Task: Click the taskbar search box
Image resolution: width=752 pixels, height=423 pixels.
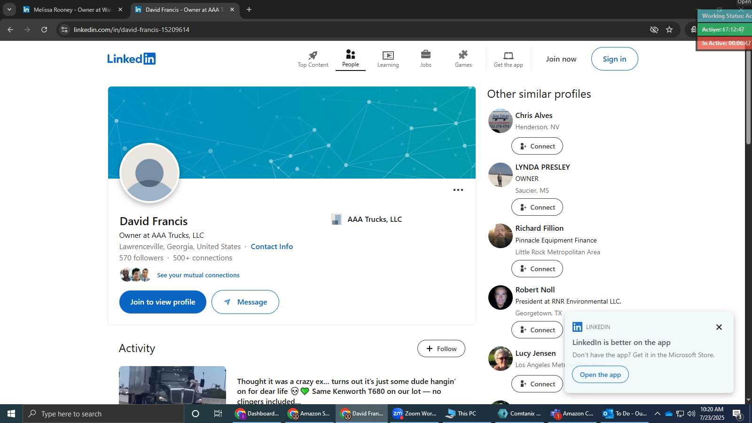Action: [x=103, y=414]
